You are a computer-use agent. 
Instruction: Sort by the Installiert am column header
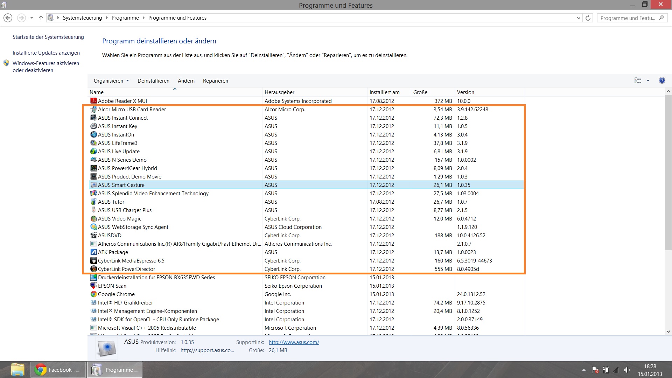pyautogui.click(x=389, y=92)
